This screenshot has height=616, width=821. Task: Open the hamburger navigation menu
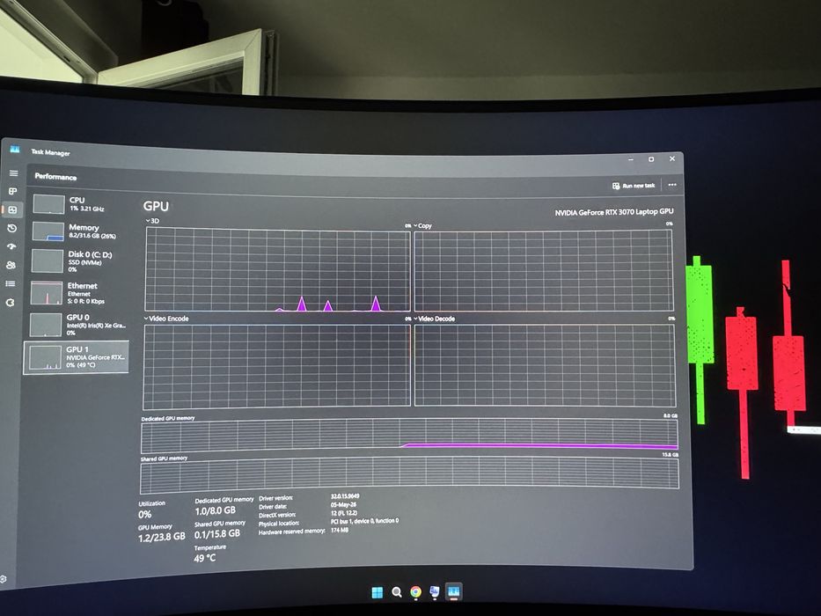(13, 173)
